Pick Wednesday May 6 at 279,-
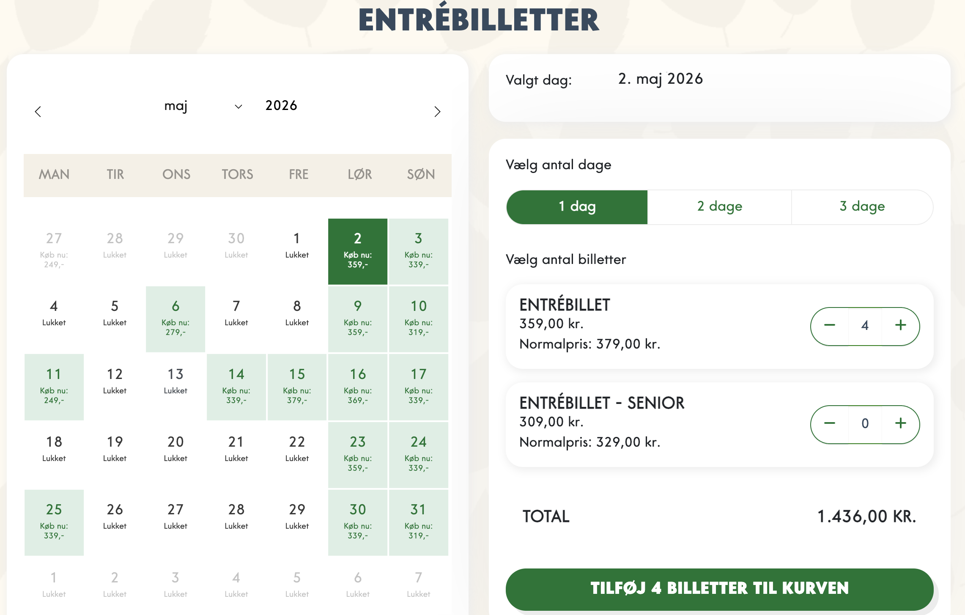 [175, 319]
